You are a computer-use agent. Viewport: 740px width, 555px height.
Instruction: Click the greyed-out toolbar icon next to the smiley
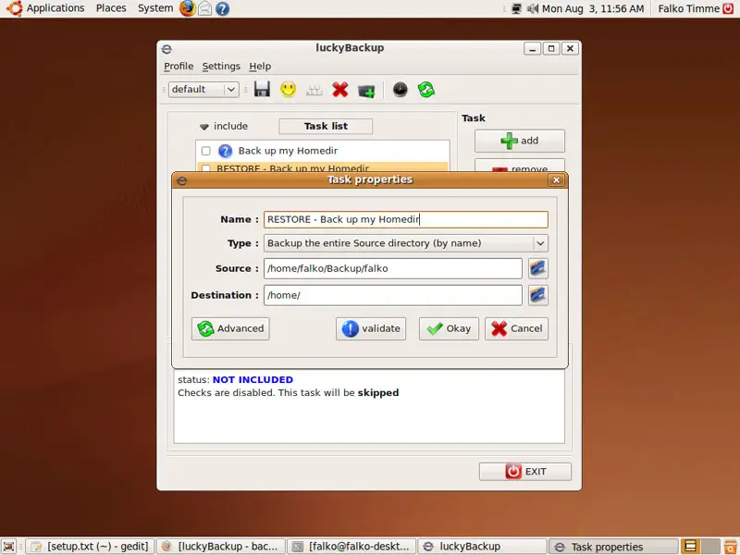[x=314, y=89]
